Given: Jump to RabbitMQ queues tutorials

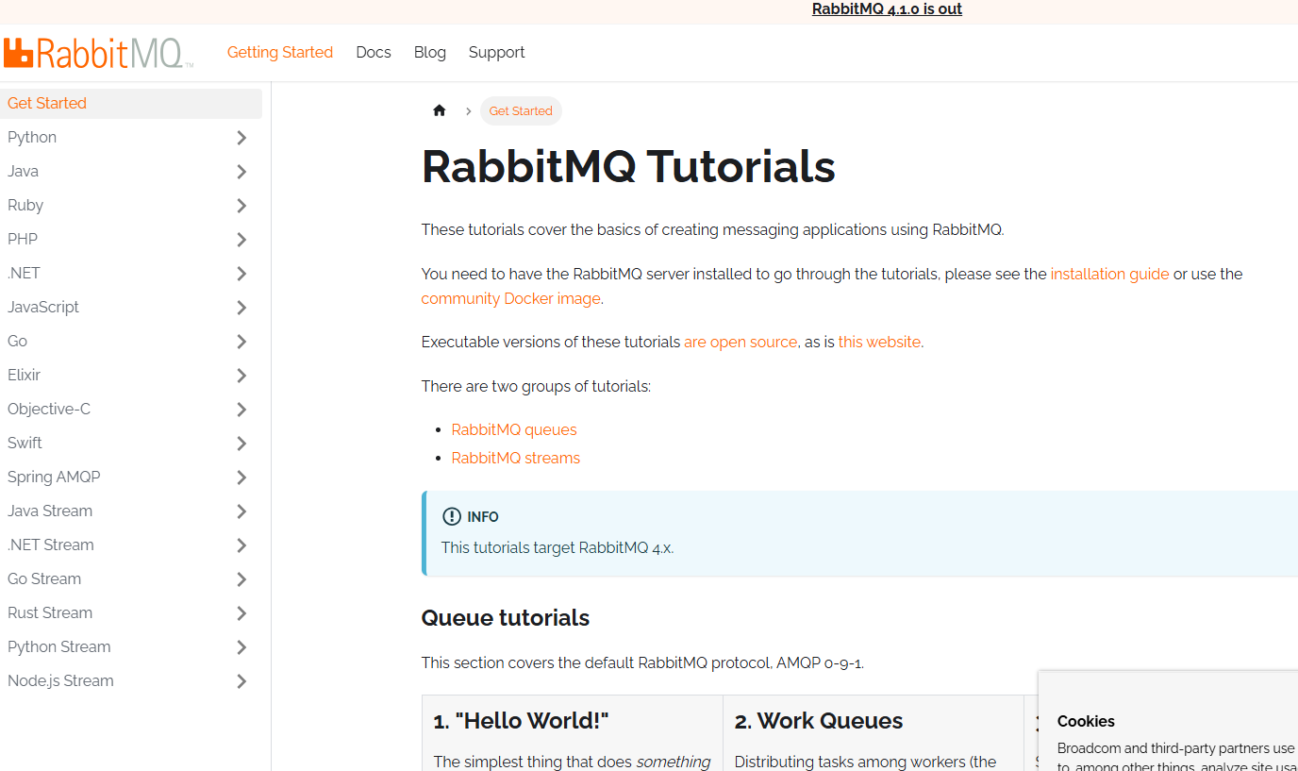Looking at the screenshot, I should 514,429.
